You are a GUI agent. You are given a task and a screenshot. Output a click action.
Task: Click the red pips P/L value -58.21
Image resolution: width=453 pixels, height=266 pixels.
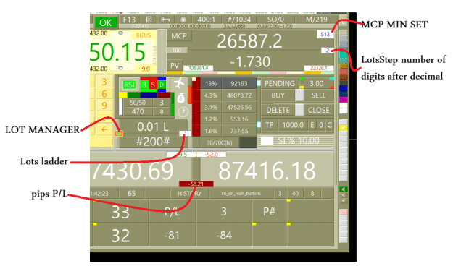coord(196,184)
